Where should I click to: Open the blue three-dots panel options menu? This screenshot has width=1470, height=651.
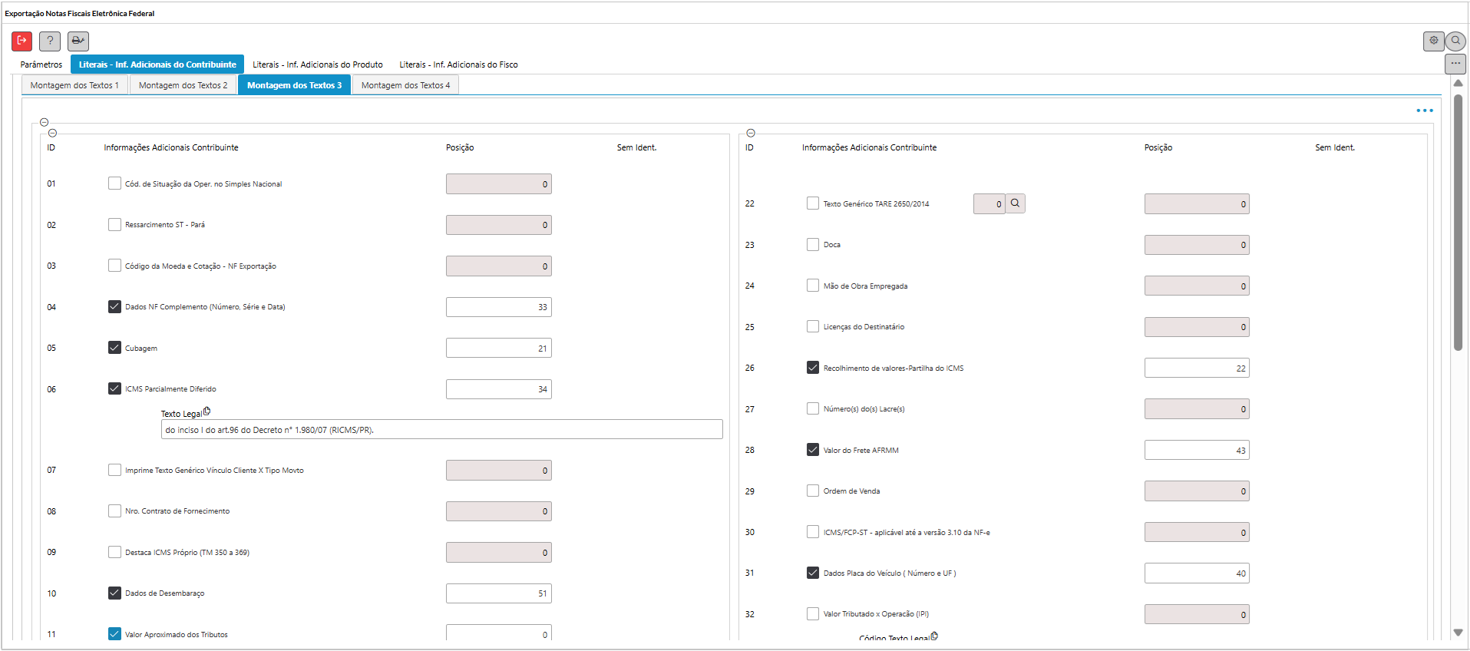[1425, 111]
